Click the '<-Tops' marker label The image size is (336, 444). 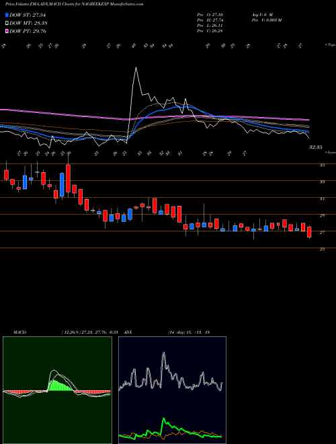(x=330, y=45)
